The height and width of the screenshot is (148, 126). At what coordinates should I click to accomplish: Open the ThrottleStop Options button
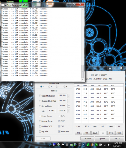click(x=102, y=138)
